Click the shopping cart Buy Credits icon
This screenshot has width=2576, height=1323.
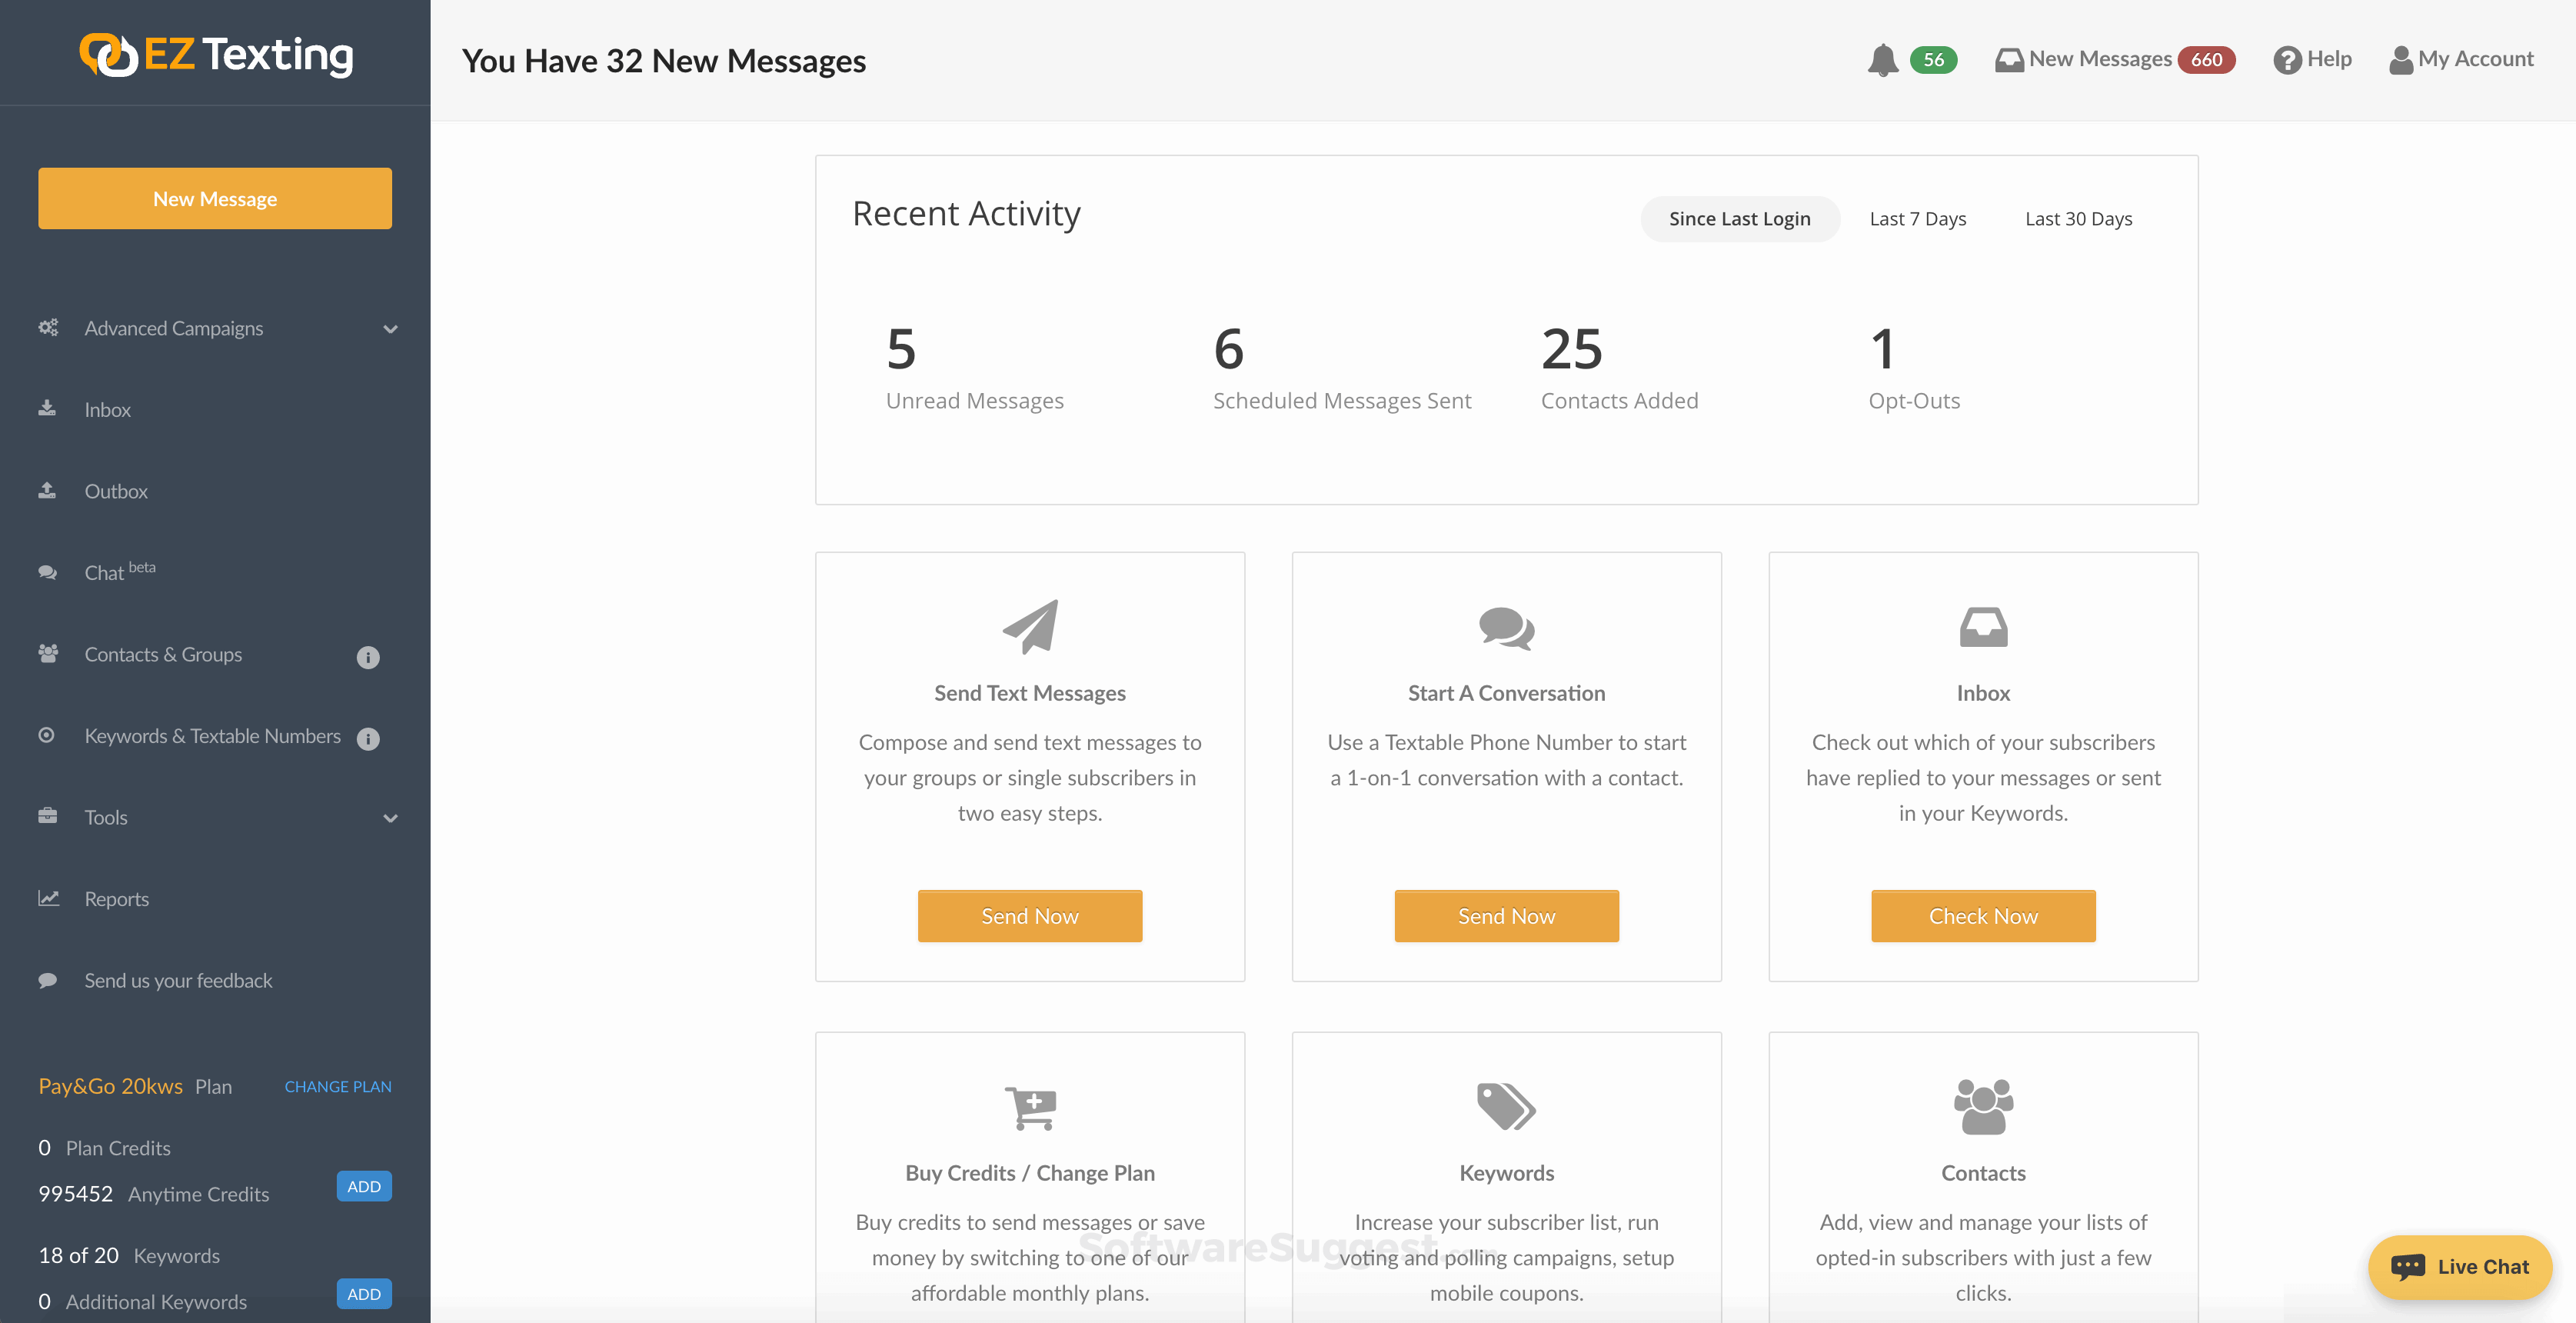(1030, 1108)
